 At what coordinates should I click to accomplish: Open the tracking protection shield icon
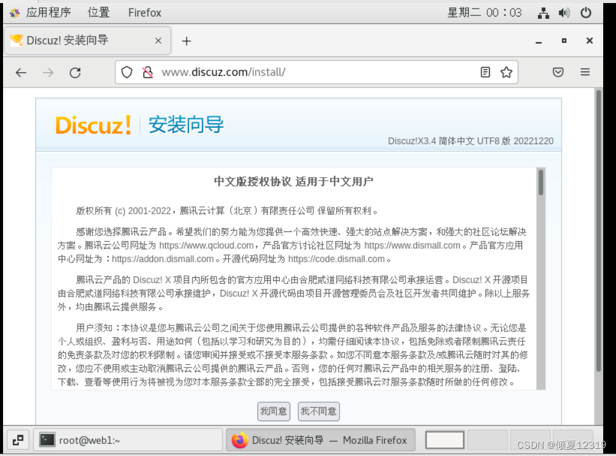126,72
